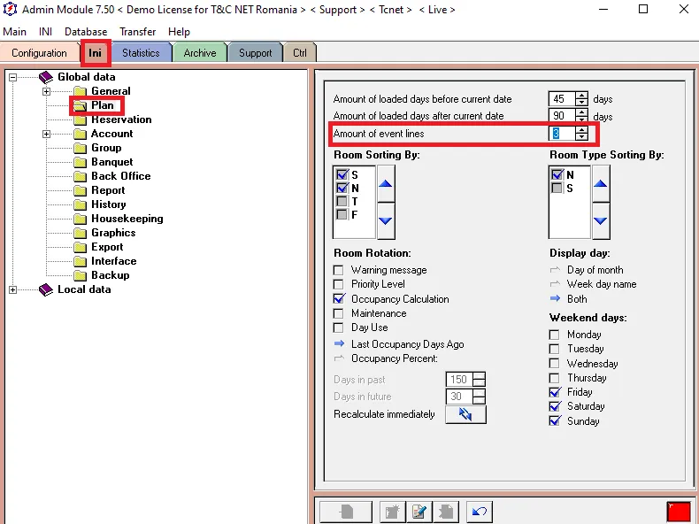Click the undo arrow button in bottom toolbar

tap(480, 511)
